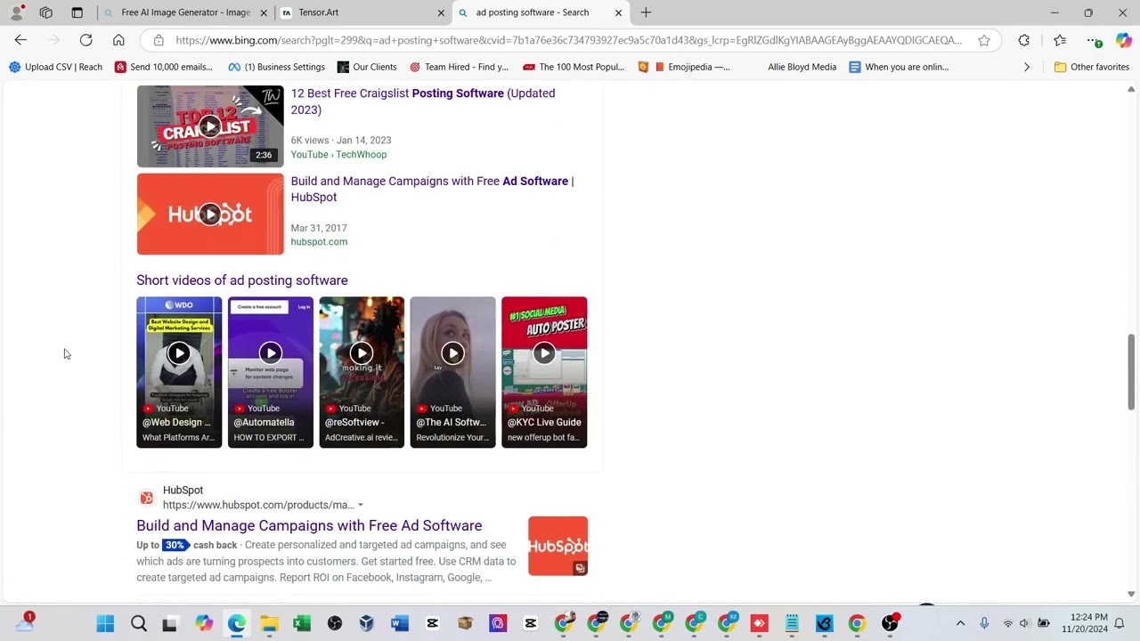The width and height of the screenshot is (1140, 641).
Task: Open the Business Settings bookmark
Action: pos(276,67)
